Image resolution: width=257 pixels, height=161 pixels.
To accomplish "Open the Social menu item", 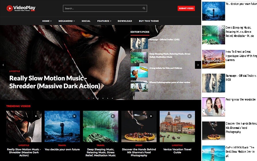I will pos(86,21).
